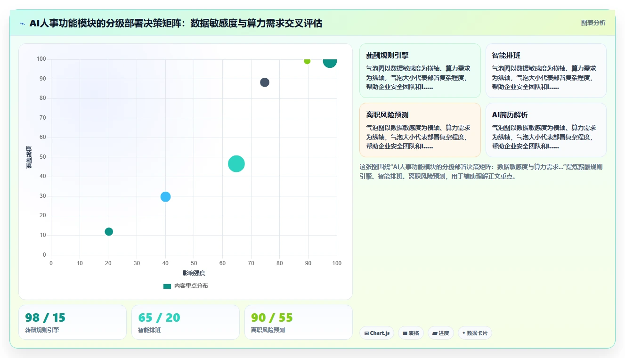This screenshot has height=358, width=625.
Task: Click the blue bubble near x=40
Action: (165, 197)
